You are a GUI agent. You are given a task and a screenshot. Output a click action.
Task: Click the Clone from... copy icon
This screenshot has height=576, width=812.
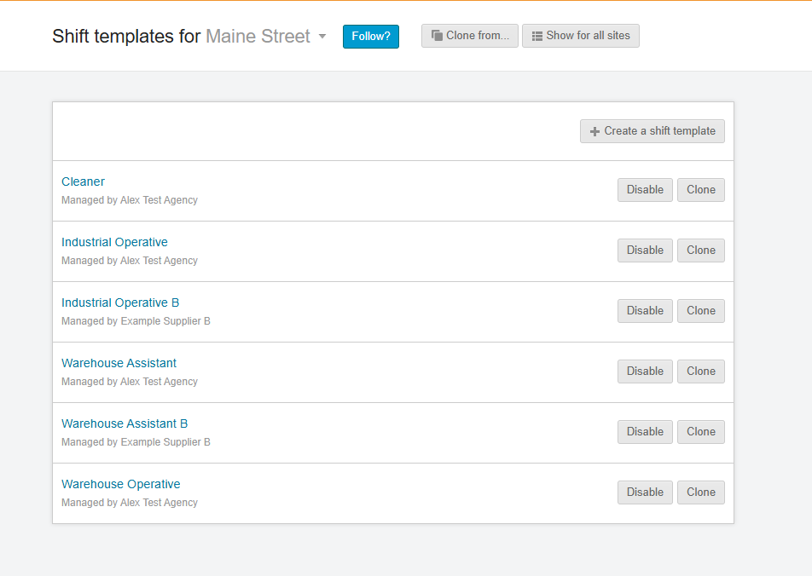(437, 36)
